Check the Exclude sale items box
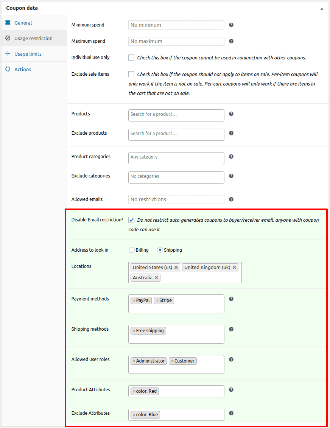 click(131, 74)
